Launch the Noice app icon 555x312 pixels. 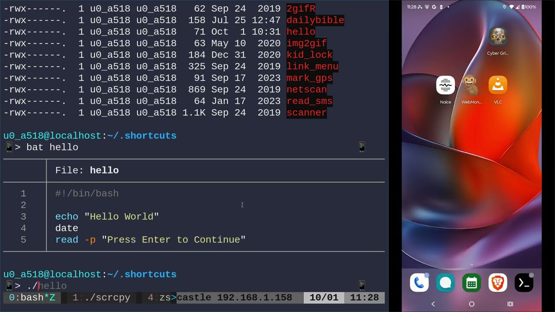pos(445,85)
